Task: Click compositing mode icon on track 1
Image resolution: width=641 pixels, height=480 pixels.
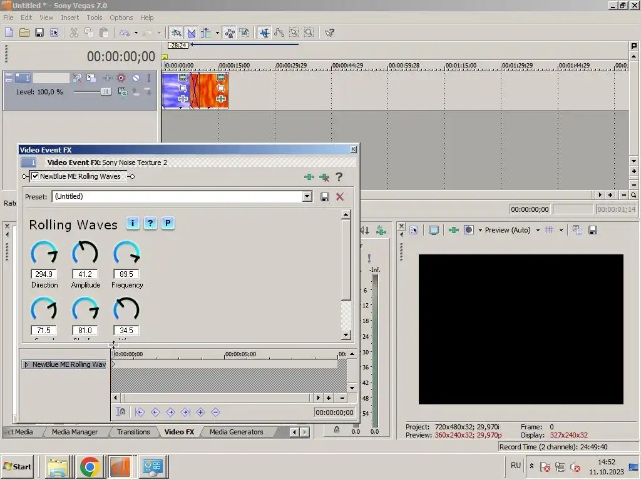Action: click(x=122, y=92)
